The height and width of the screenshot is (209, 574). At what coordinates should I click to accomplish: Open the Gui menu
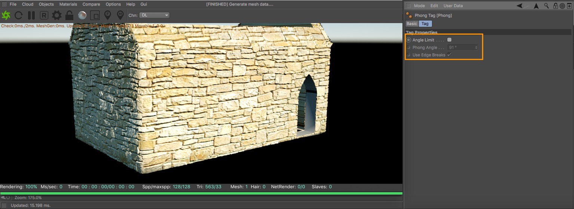(143, 4)
